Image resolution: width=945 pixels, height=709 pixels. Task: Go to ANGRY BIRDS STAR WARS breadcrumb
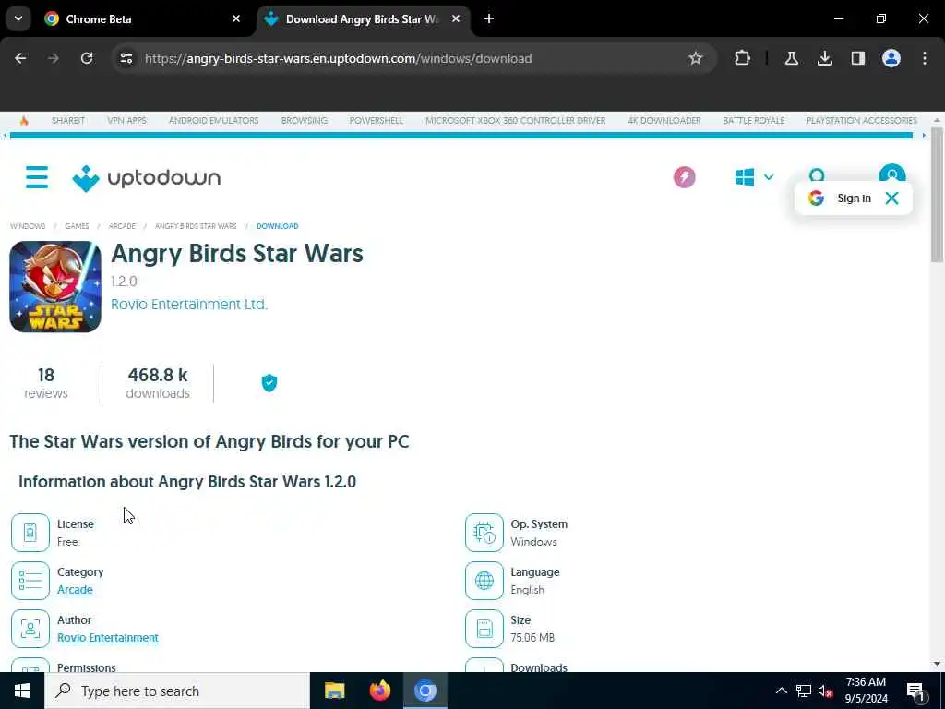click(x=196, y=226)
